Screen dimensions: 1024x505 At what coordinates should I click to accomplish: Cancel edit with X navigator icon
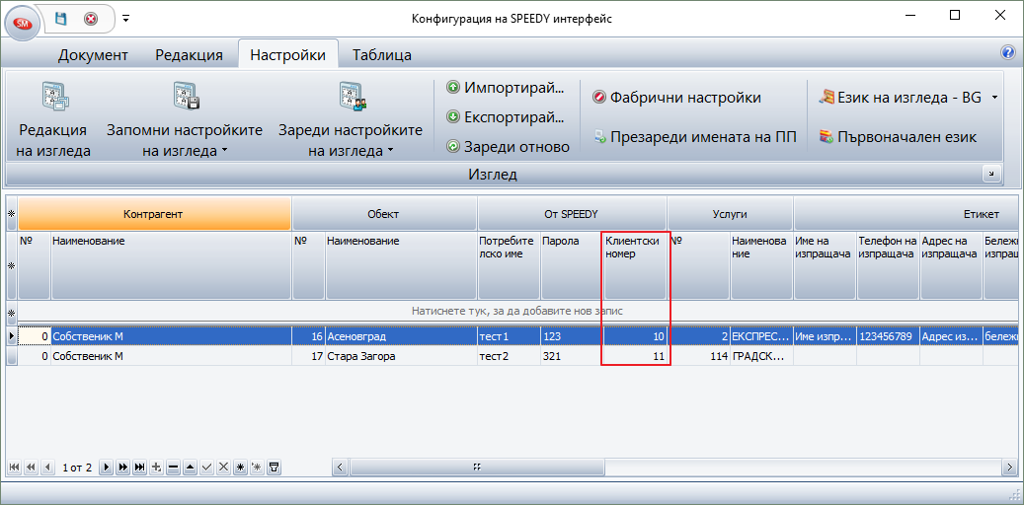click(224, 468)
